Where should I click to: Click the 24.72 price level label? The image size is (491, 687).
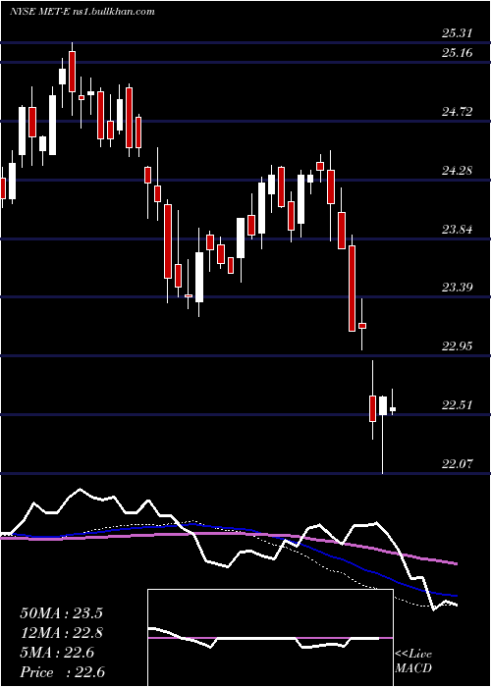click(457, 112)
